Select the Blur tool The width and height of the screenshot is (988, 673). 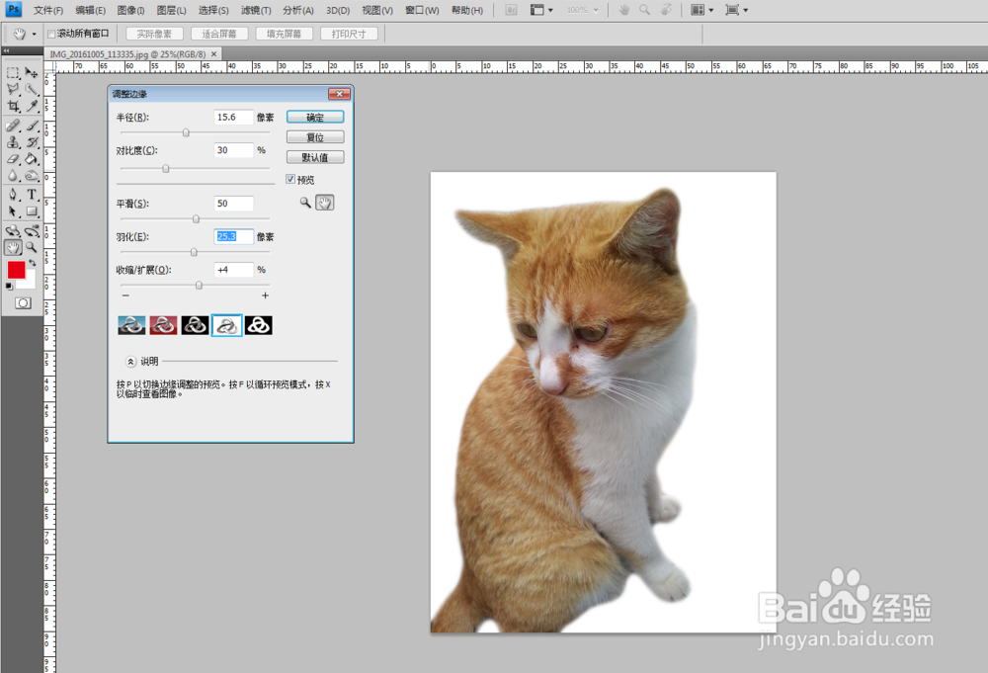[13, 175]
